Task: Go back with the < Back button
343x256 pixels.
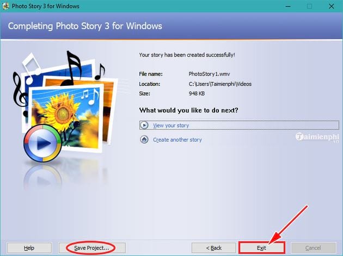Action: tap(214, 248)
